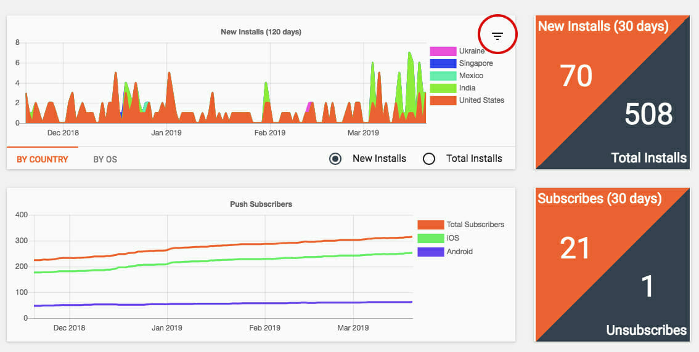
Task: Toggle Total Subscribers legend swatch
Action: 431,225
